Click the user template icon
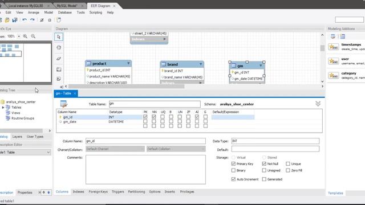Image resolution: width=365 pixels, height=205 pixels. (333, 61)
